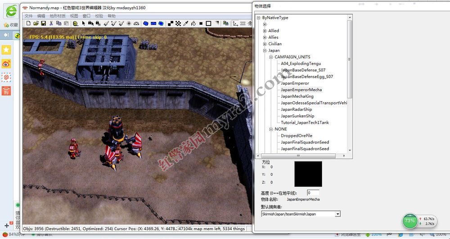Open the 编辑 menu
The width and height of the screenshot is (450, 239).
click(41, 16)
